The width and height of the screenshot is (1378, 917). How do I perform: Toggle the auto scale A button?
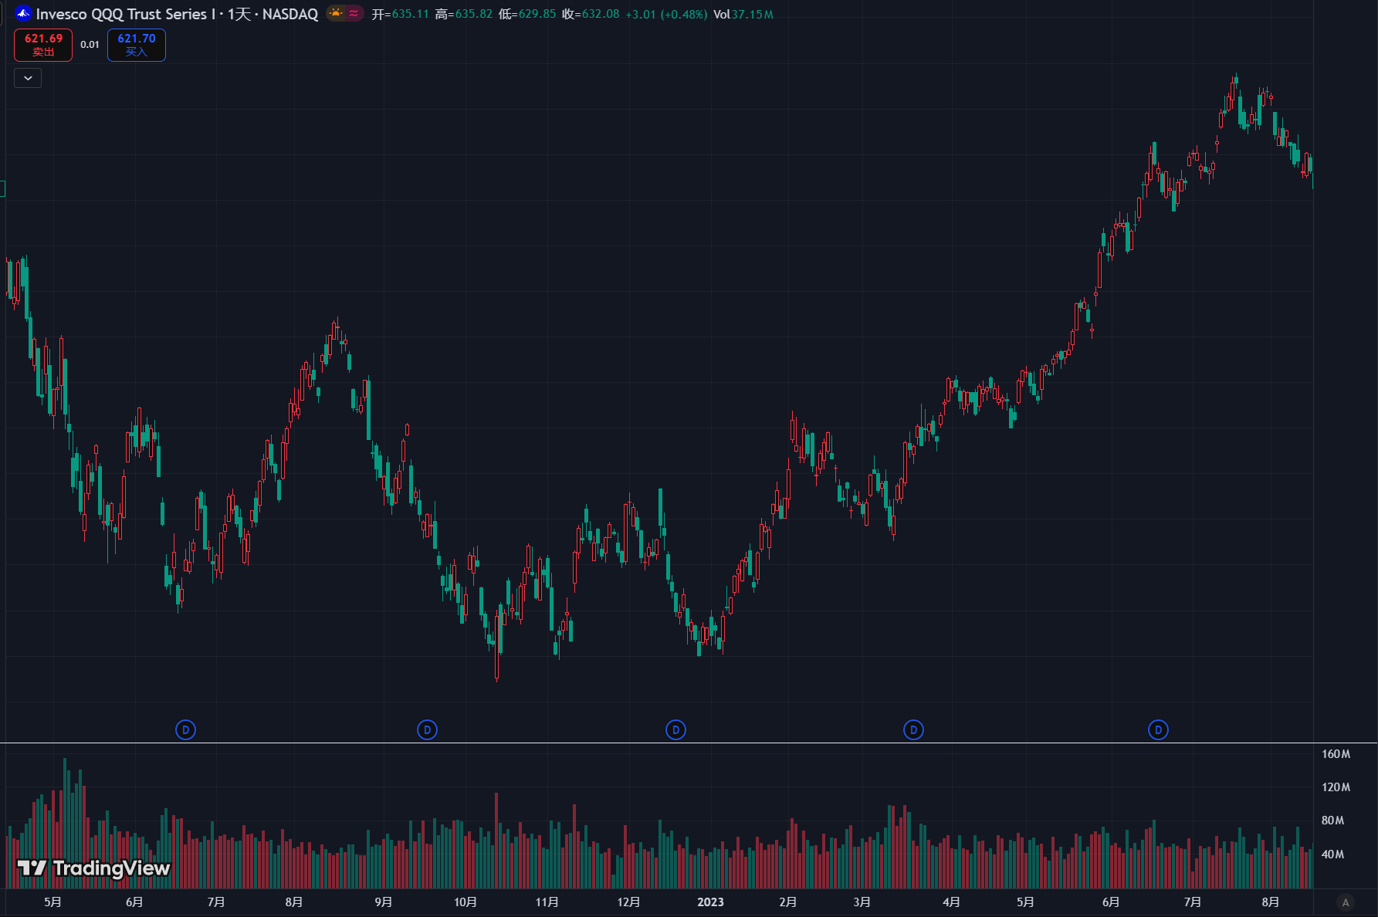point(1346,902)
